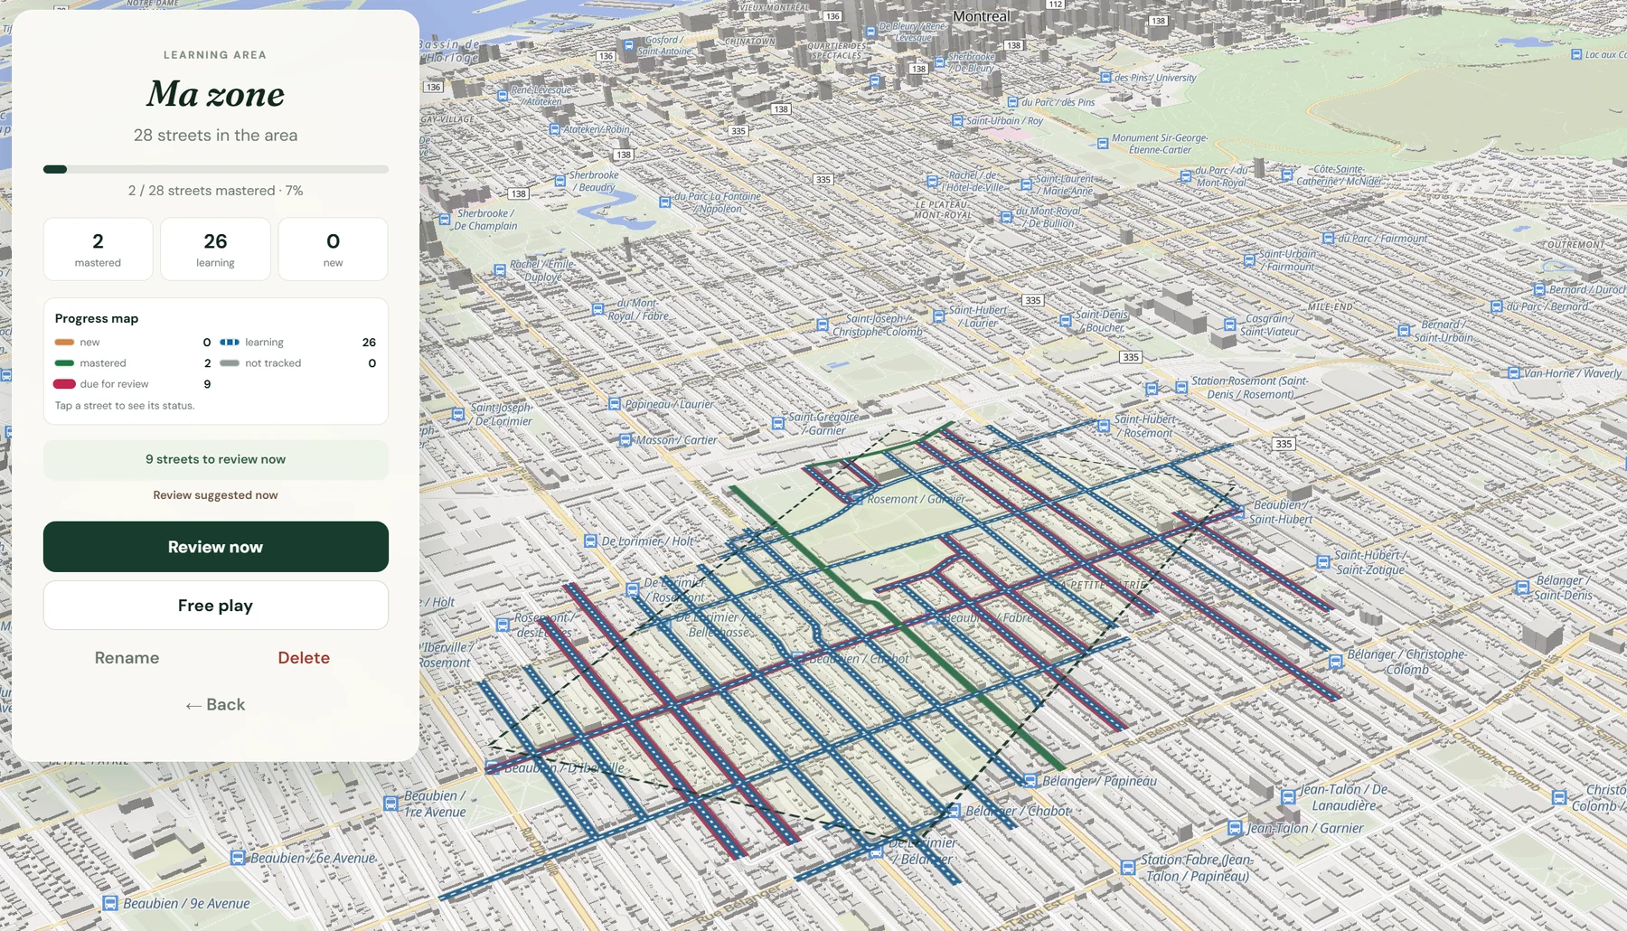
Task: Rename the learning area
Action: click(127, 658)
